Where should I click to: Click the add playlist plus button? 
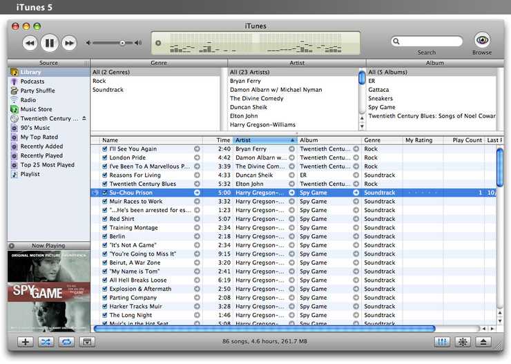click(x=25, y=342)
